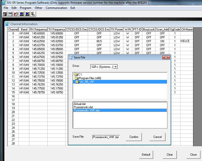202x161 pixels.
Task: Select the file Przemienniki_VHF.dat in the list
Action: 120,110
